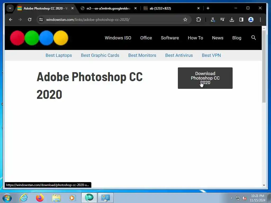The width and height of the screenshot is (271, 203).
Task: Reload the Photoshop CC 2020 page
Action: (x=30, y=20)
